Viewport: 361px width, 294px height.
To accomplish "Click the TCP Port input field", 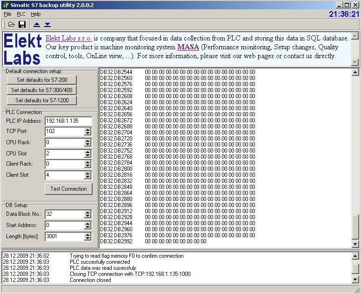I will coord(65,131).
